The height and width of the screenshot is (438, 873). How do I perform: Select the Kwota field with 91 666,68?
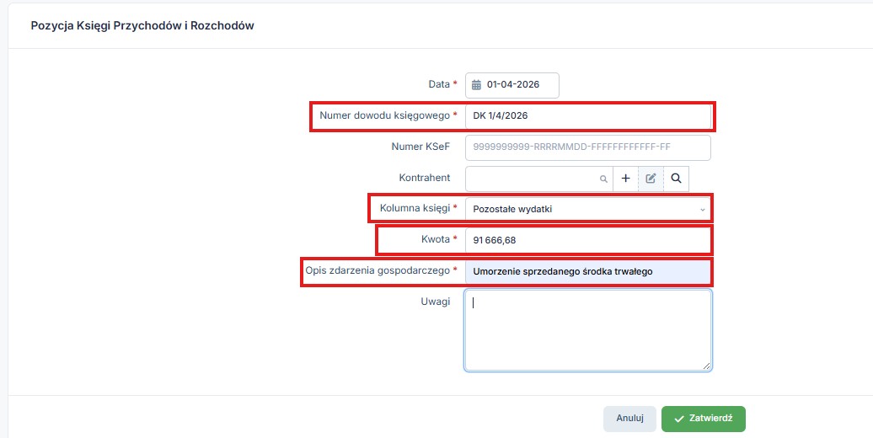[x=586, y=240]
